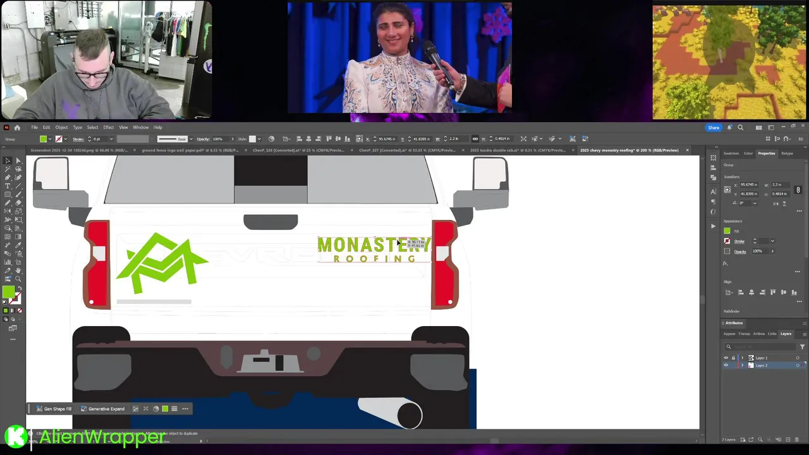Select the Rectangle tool
The width and height of the screenshot is (809, 455).
coord(8,194)
